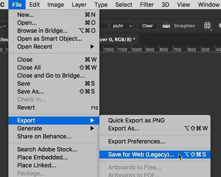
Task: Open the crop grid overlay options
Action: (x=208, y=26)
